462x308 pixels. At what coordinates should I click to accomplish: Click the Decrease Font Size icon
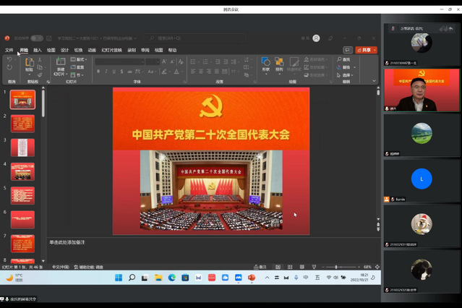[172, 61]
